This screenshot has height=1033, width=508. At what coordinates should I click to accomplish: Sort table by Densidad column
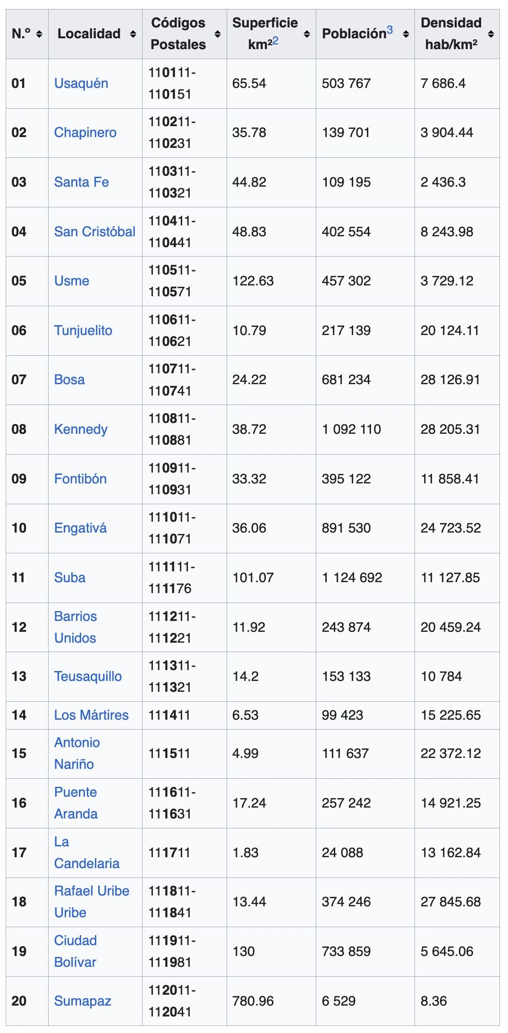pos(491,34)
